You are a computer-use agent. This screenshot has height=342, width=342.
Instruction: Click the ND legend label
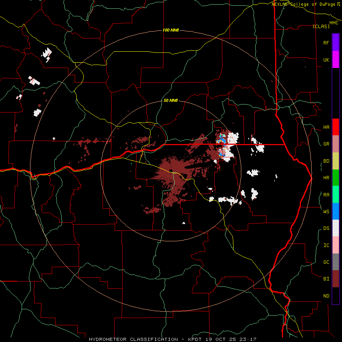point(326,296)
